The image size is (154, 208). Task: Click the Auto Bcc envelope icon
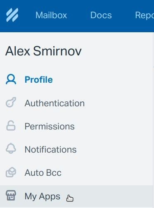click(x=11, y=172)
